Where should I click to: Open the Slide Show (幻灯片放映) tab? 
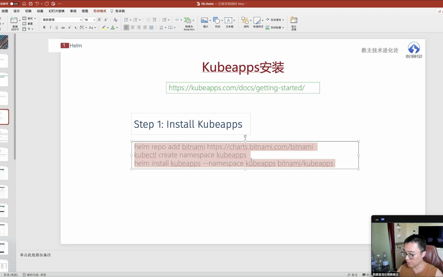[x=57, y=11]
